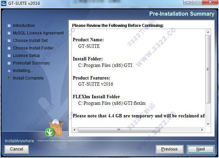Click the horizontal scrollbar thumb
This screenshot has height=158, width=219.
(x=119, y=130)
